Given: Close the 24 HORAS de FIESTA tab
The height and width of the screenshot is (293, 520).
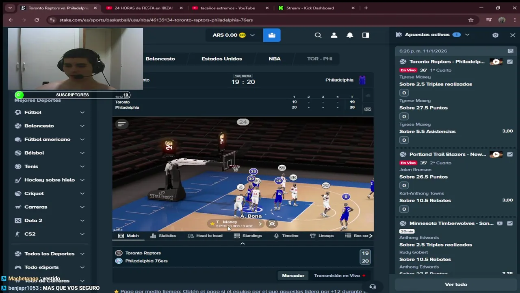Looking at the screenshot, I should point(181,8).
